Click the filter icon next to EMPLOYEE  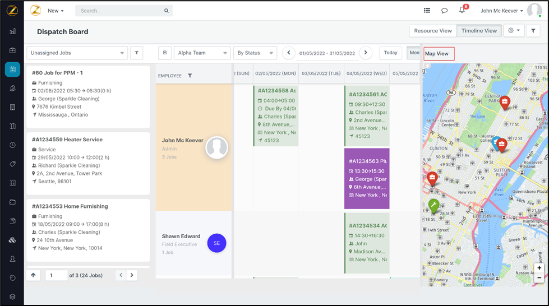(x=190, y=76)
